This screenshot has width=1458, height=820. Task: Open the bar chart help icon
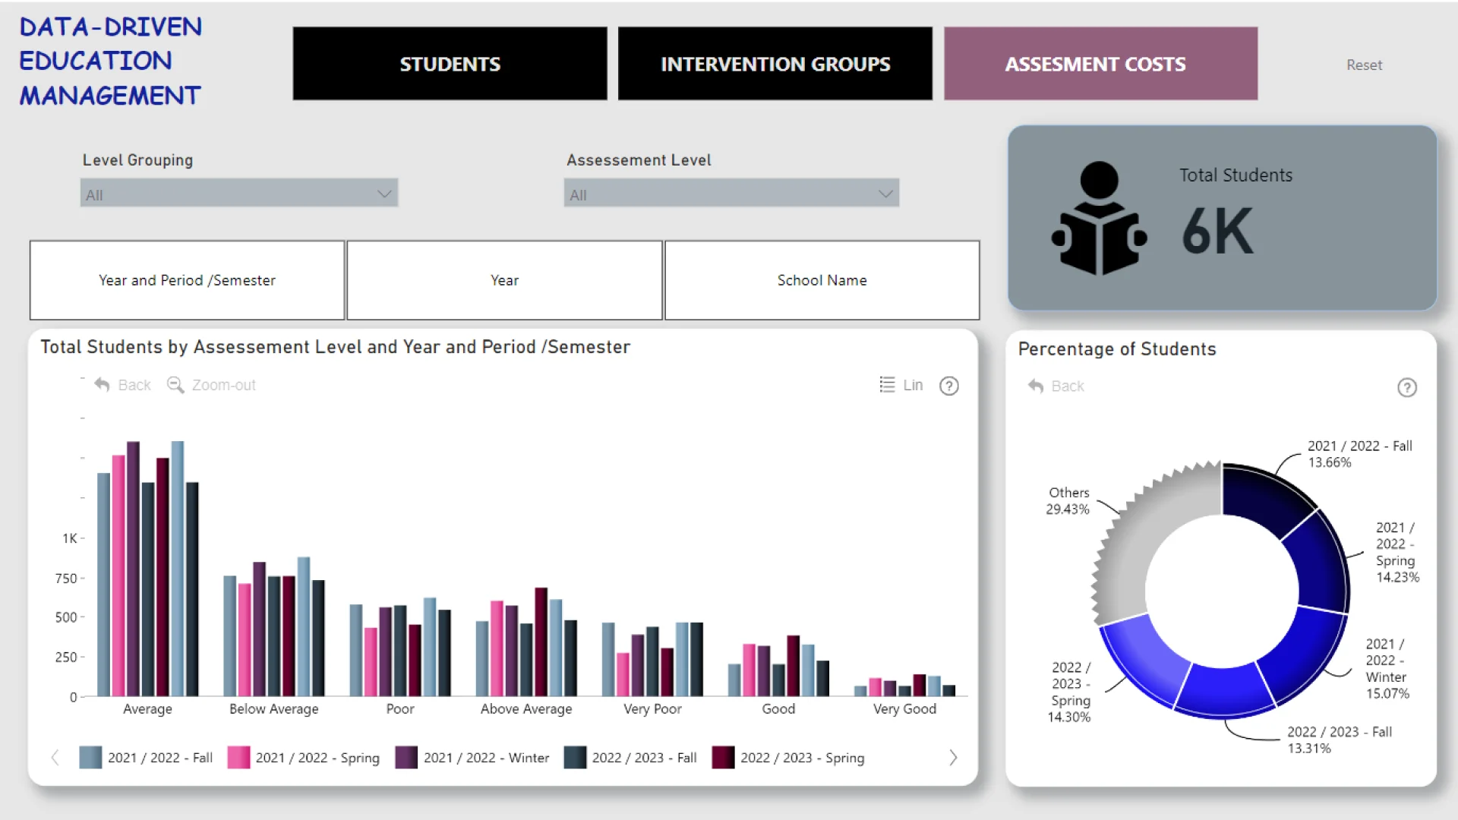[949, 386]
